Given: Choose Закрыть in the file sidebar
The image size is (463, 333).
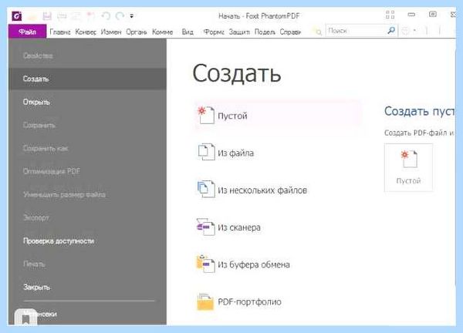Looking at the screenshot, I should (87, 287).
